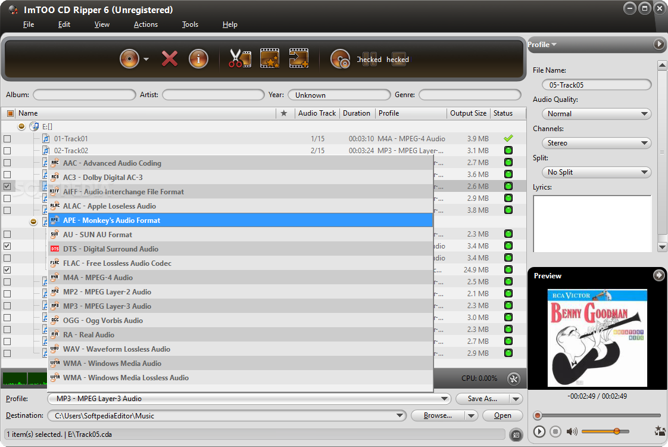Check the checkbox on the 3.8 MB row
Screen dimensions: 668x447
coord(7,210)
